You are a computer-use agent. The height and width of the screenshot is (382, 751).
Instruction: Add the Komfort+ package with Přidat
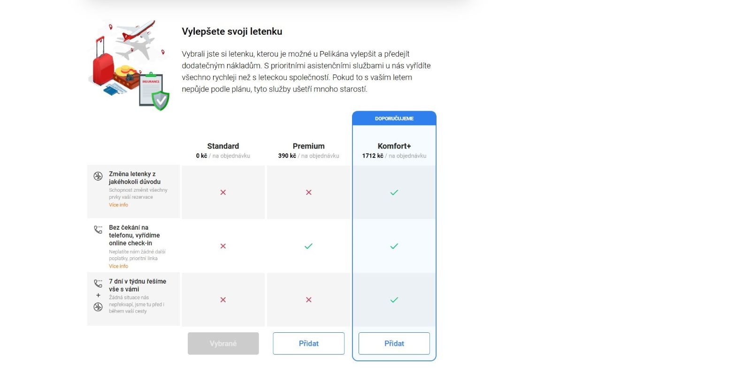point(394,344)
